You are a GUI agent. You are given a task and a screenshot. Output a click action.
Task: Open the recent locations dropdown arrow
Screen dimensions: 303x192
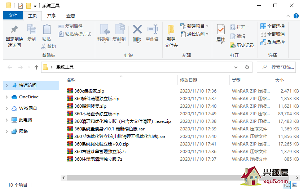tap(29, 67)
